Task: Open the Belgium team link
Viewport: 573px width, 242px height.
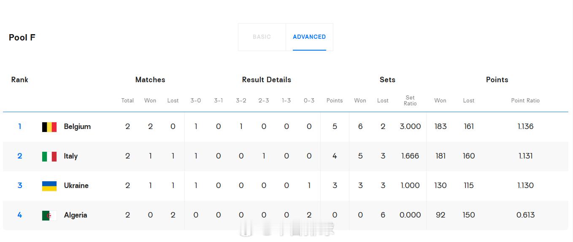Action: pos(77,126)
